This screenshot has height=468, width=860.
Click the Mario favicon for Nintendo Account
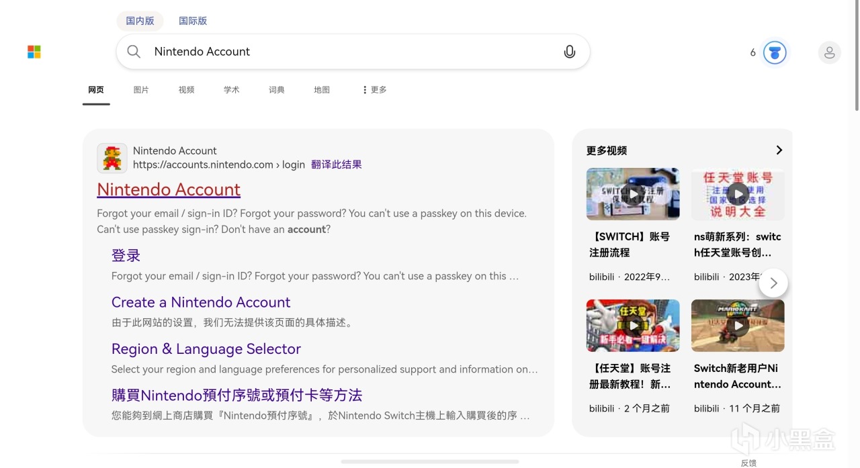pyautogui.click(x=112, y=158)
